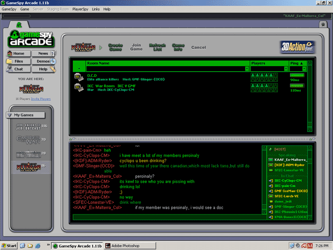Click the Klingon Academy logo under You Are Here
This screenshot has height=250, width=333.
[x=31, y=89]
